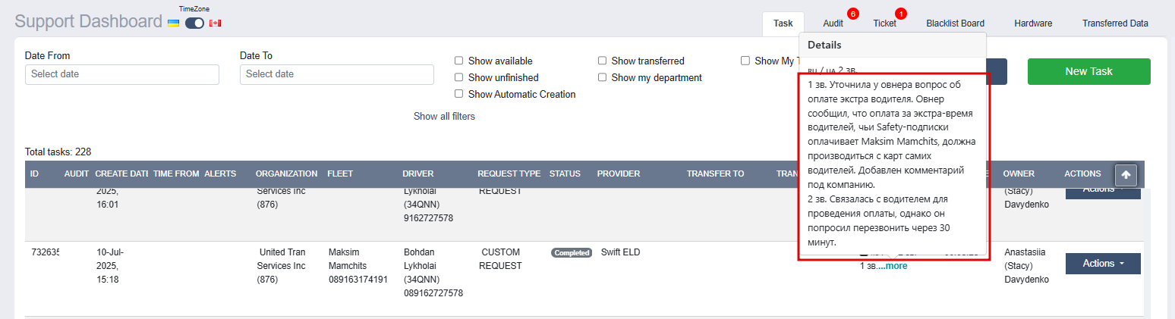1175x319 pixels.
Task: Click the red Audit notification badge
Action: pyautogui.click(x=853, y=14)
